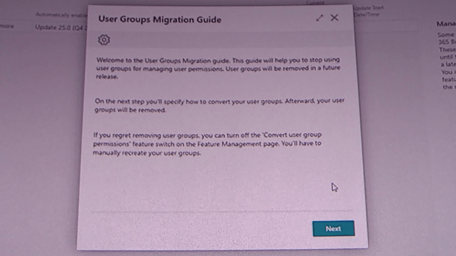Open the 'more' link behind the dialog
Image resolution: width=456 pixels, height=256 pixels.
pos(7,26)
